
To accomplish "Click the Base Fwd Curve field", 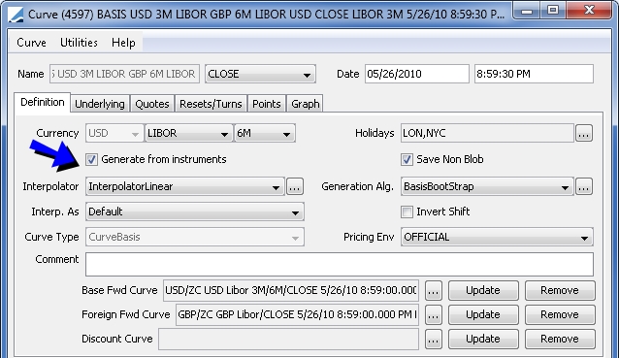I will 291,291.
